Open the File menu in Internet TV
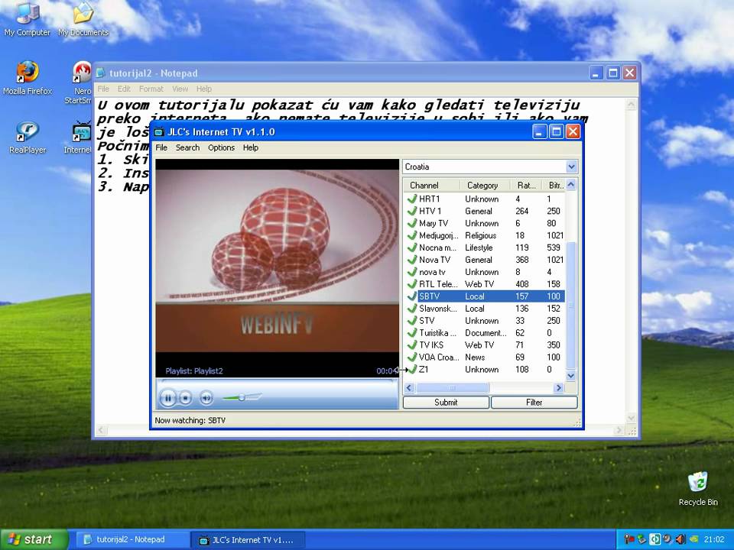The height and width of the screenshot is (550, 734). coord(161,147)
